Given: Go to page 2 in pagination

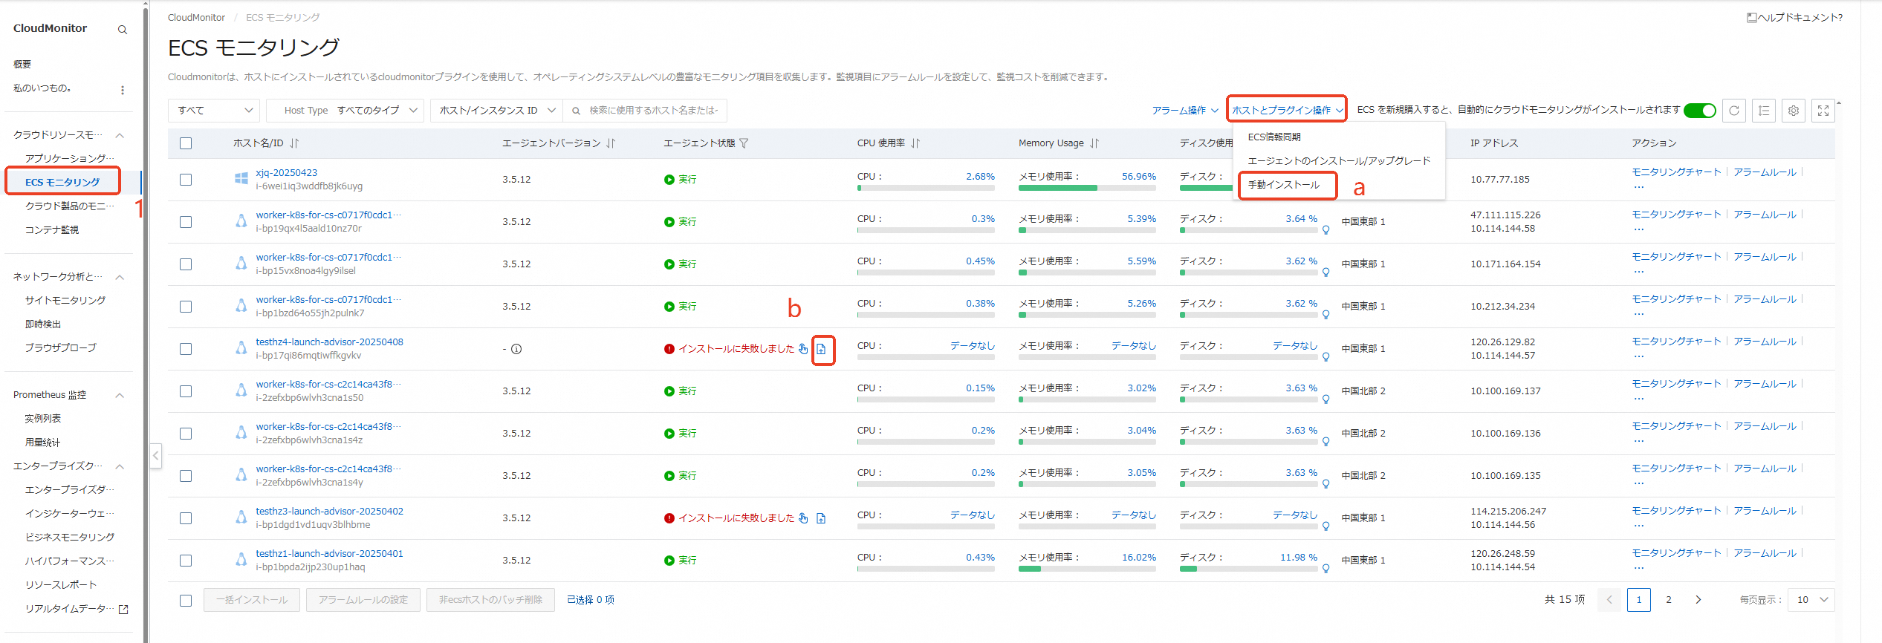Looking at the screenshot, I should tap(1669, 600).
